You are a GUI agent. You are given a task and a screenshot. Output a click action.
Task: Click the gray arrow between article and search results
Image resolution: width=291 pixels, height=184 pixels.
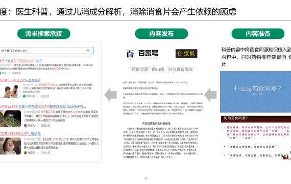110,95
